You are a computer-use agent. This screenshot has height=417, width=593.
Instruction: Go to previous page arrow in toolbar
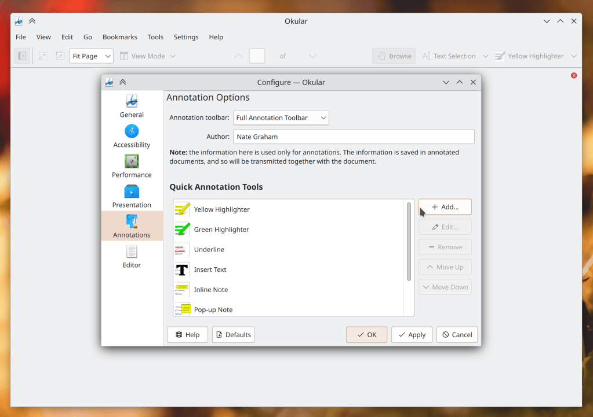tap(238, 56)
